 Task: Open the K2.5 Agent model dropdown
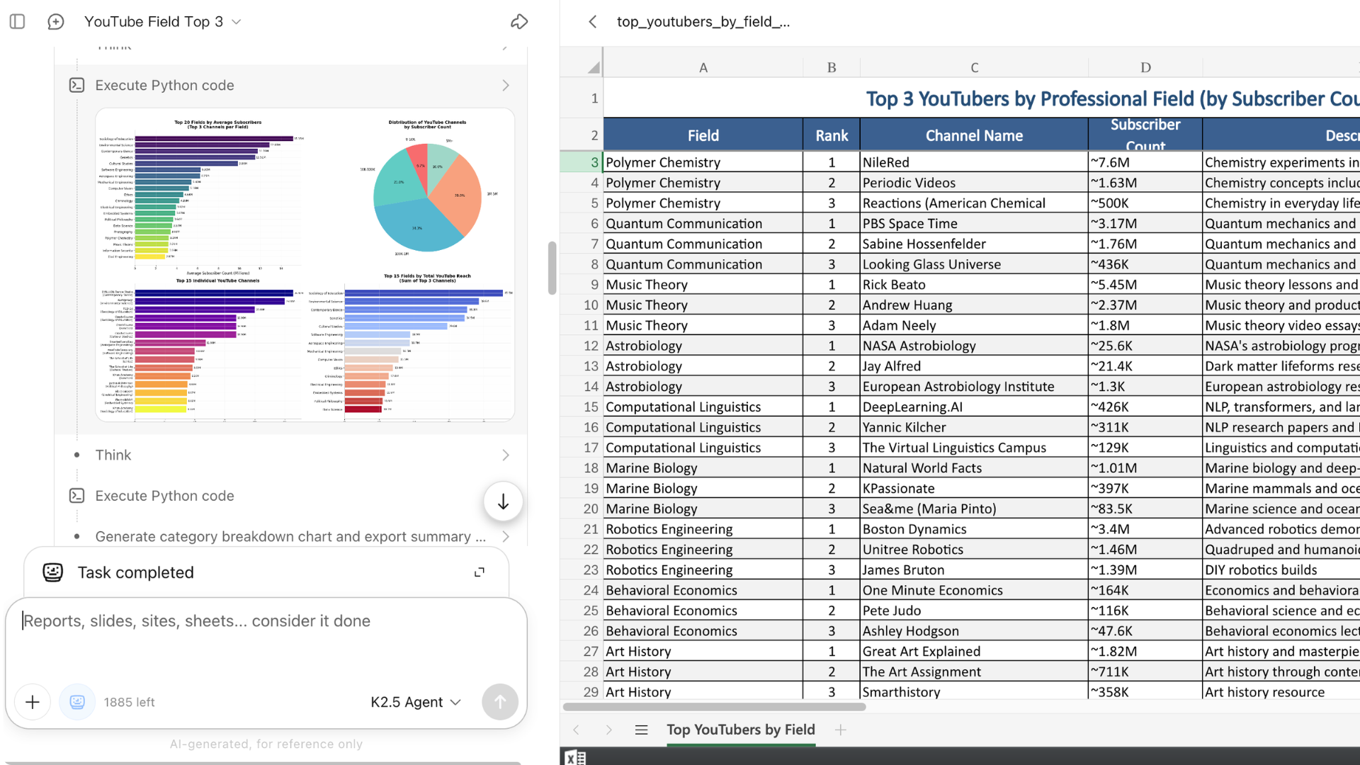[416, 702]
